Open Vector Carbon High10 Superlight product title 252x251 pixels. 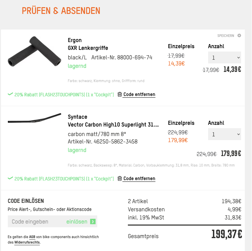pyautogui.click(x=113, y=125)
